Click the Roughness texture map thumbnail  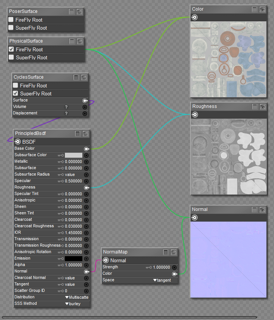(x=229, y=157)
